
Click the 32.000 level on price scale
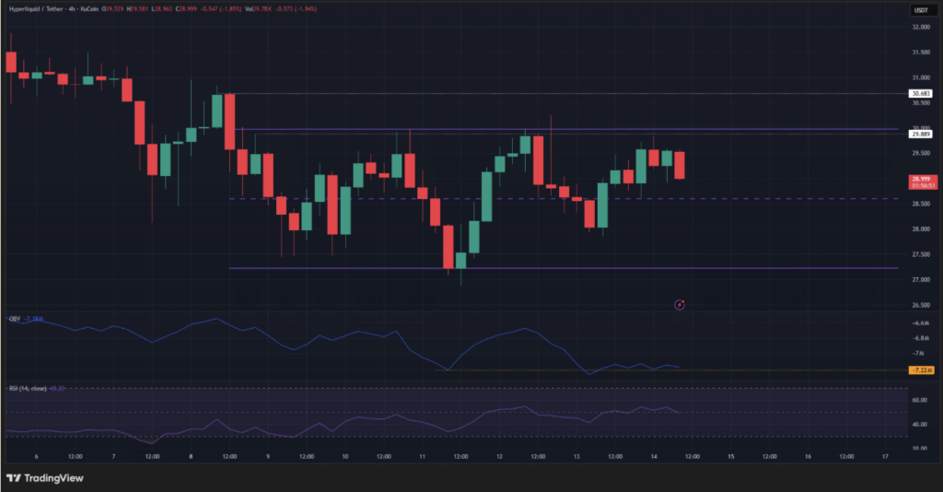[x=920, y=28]
